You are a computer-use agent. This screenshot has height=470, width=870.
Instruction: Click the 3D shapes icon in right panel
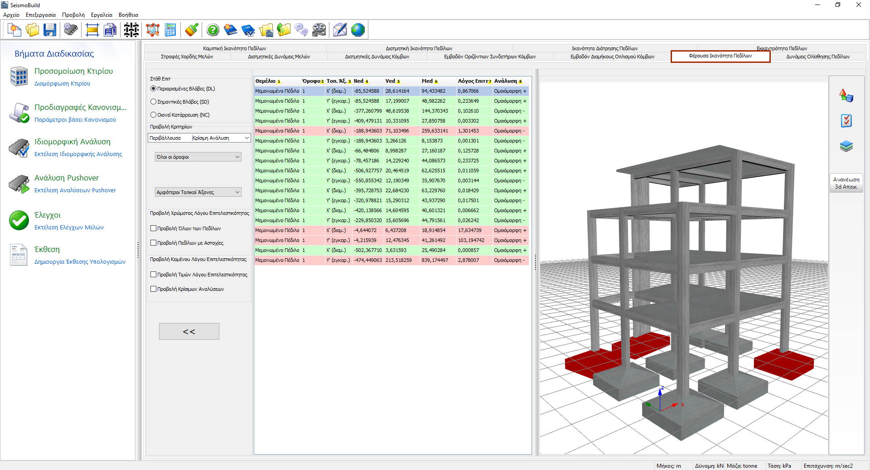[846, 95]
